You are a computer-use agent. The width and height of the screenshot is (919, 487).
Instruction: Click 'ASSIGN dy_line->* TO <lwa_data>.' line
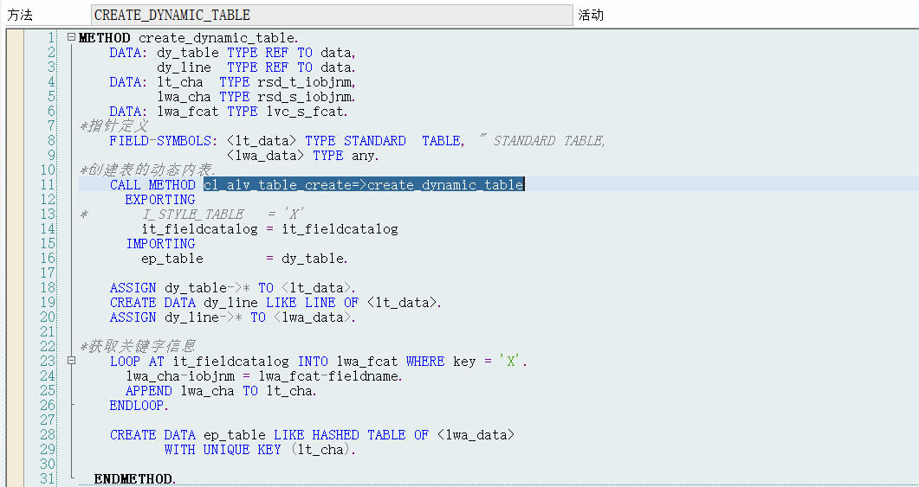(x=233, y=317)
